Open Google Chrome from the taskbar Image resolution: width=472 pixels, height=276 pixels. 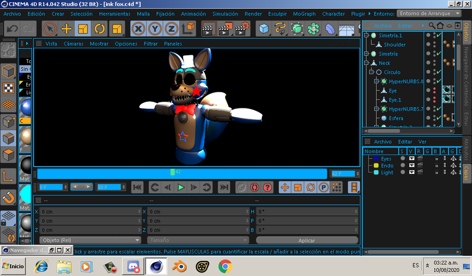(225, 267)
